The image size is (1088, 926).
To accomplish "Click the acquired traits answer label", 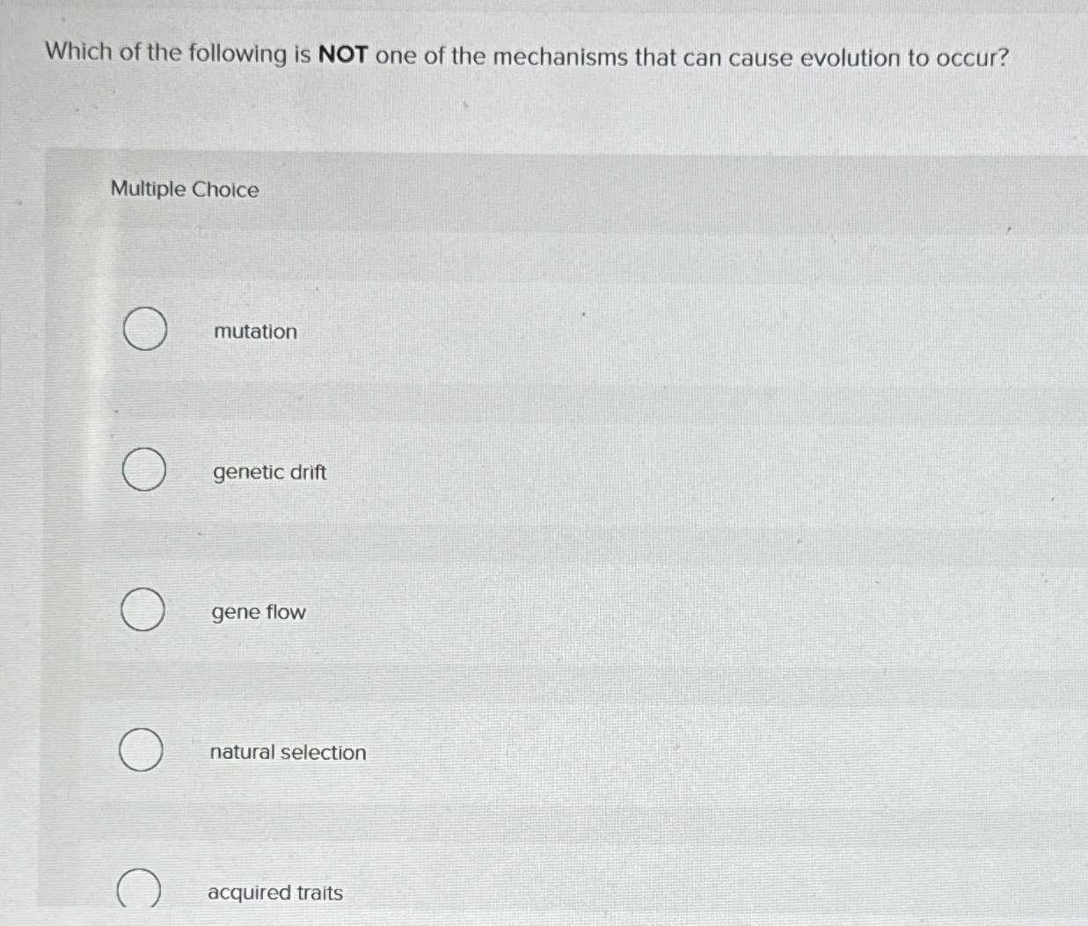I will (275, 893).
